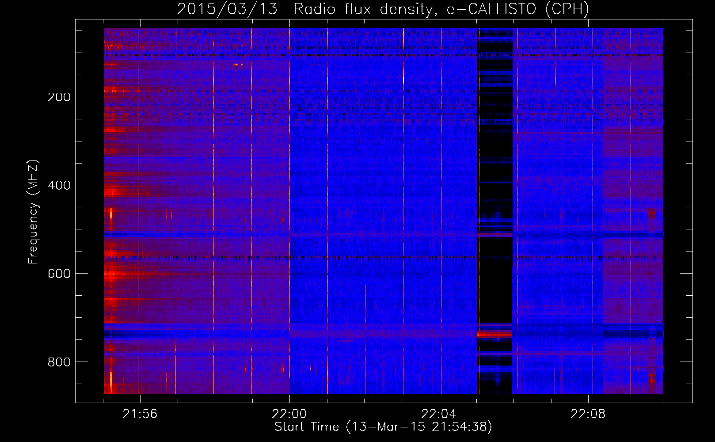Click the 600 frequency tick label

(59, 274)
